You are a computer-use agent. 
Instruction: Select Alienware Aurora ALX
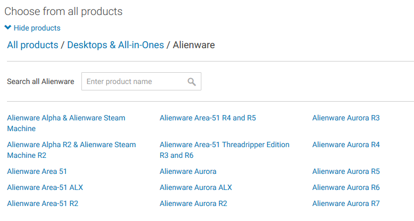[x=195, y=187]
